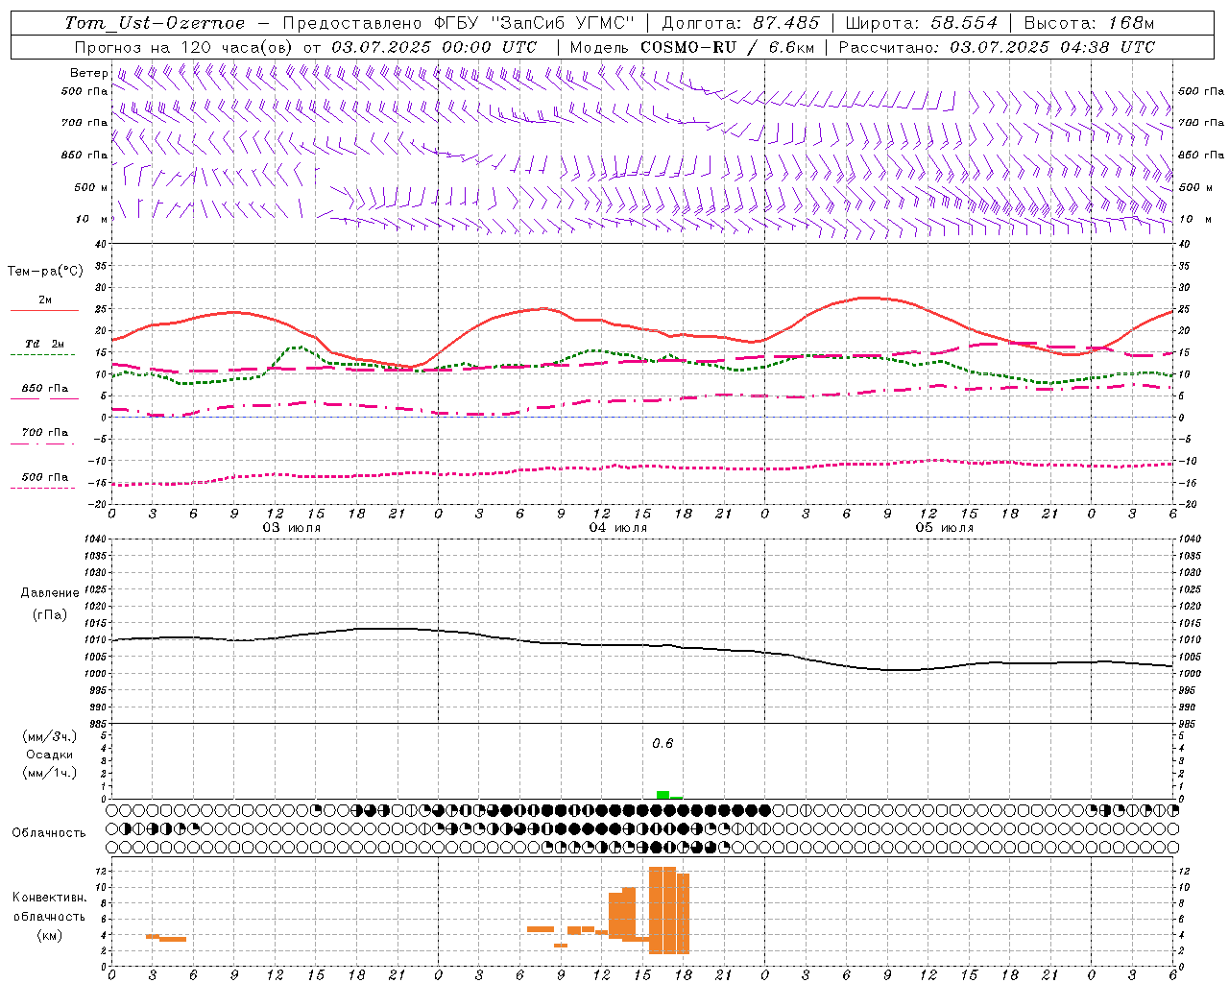Click the Ветер wind panel label

point(88,73)
